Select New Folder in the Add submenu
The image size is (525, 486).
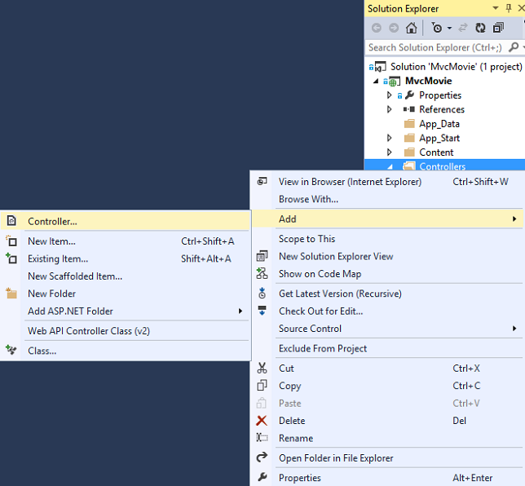[x=126, y=294]
